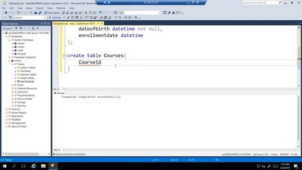Collapse the System Databases node
The height and width of the screenshot is (170, 302).
coord(9,40)
